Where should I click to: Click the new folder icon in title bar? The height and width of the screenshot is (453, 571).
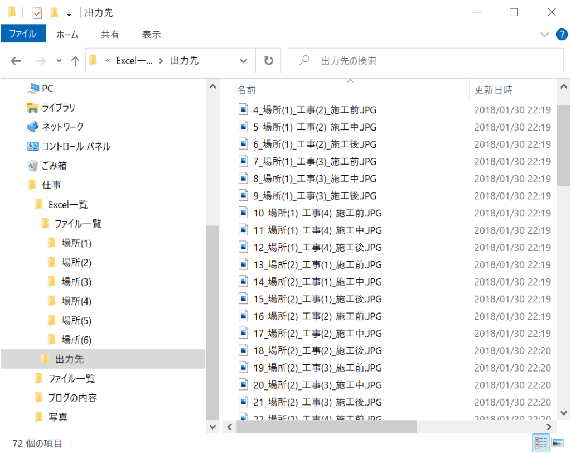point(54,12)
